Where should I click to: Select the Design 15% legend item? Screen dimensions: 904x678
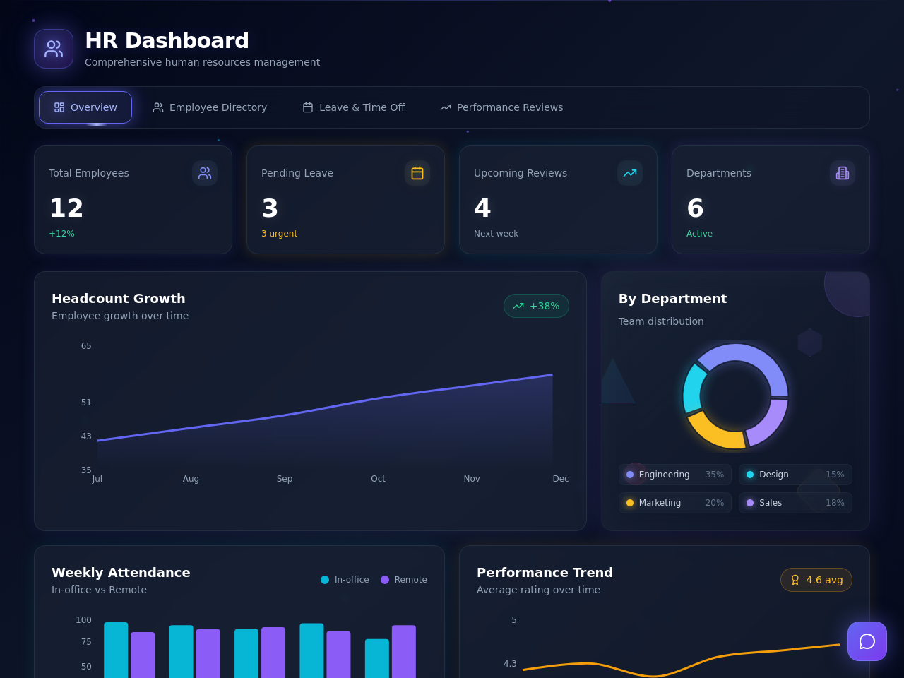point(795,475)
